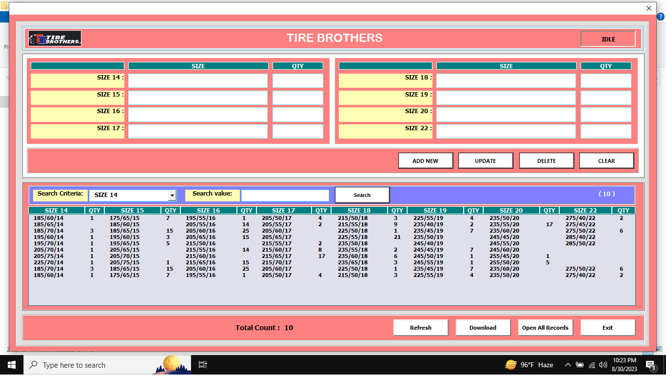Click the battery status tray icon

pos(580,365)
